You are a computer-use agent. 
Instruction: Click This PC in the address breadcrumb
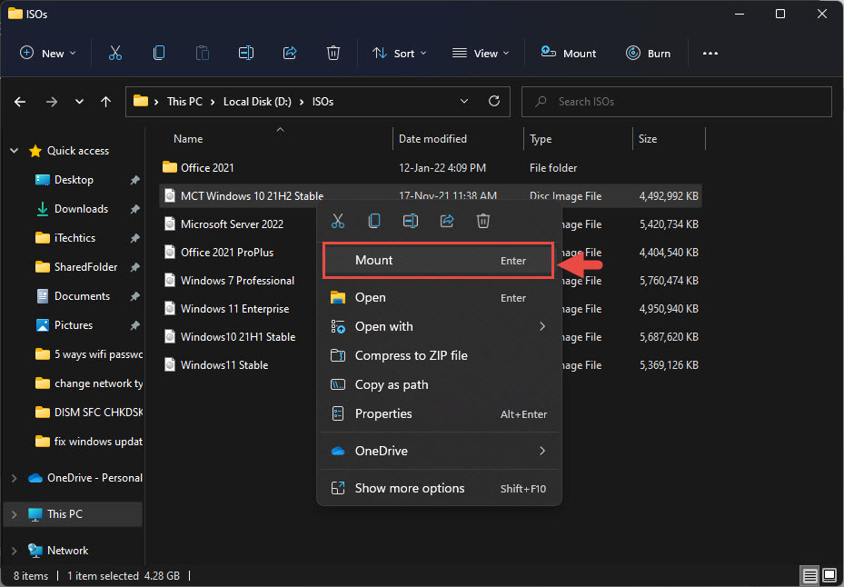pos(184,101)
